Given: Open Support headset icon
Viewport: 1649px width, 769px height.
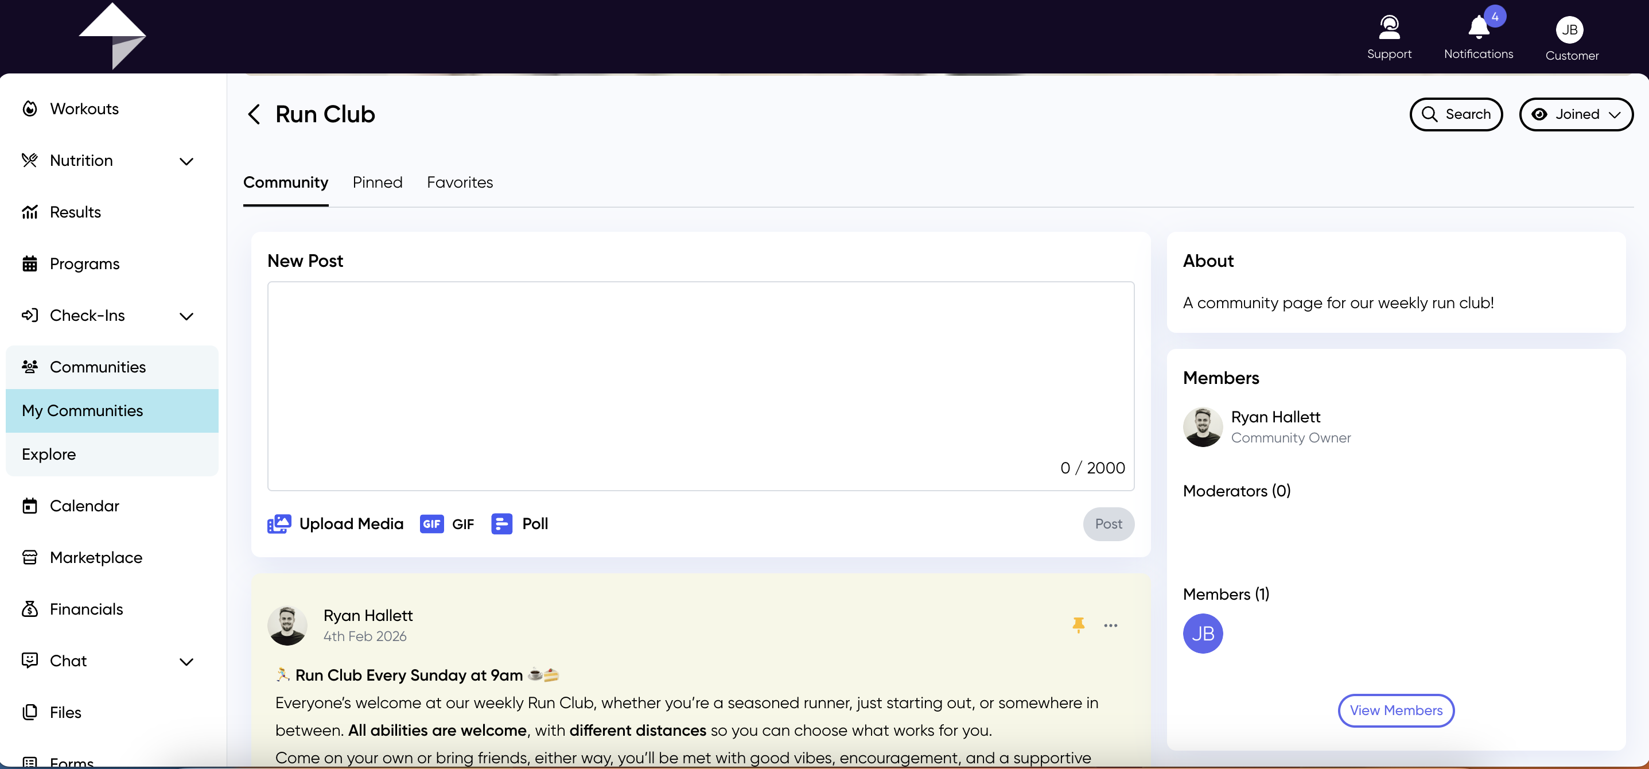Looking at the screenshot, I should [x=1389, y=28].
